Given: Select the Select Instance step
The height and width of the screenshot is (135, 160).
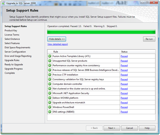Looking at the screenshot, I should [12, 39].
